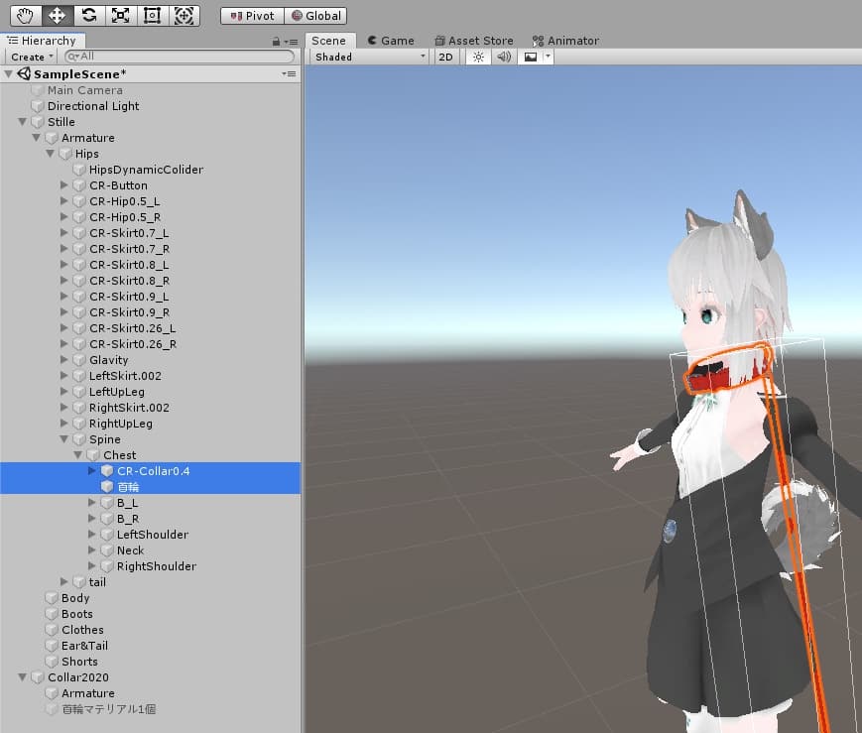The width and height of the screenshot is (862, 733).
Task: Collapse the Collar2020 object
Action: pos(23,676)
